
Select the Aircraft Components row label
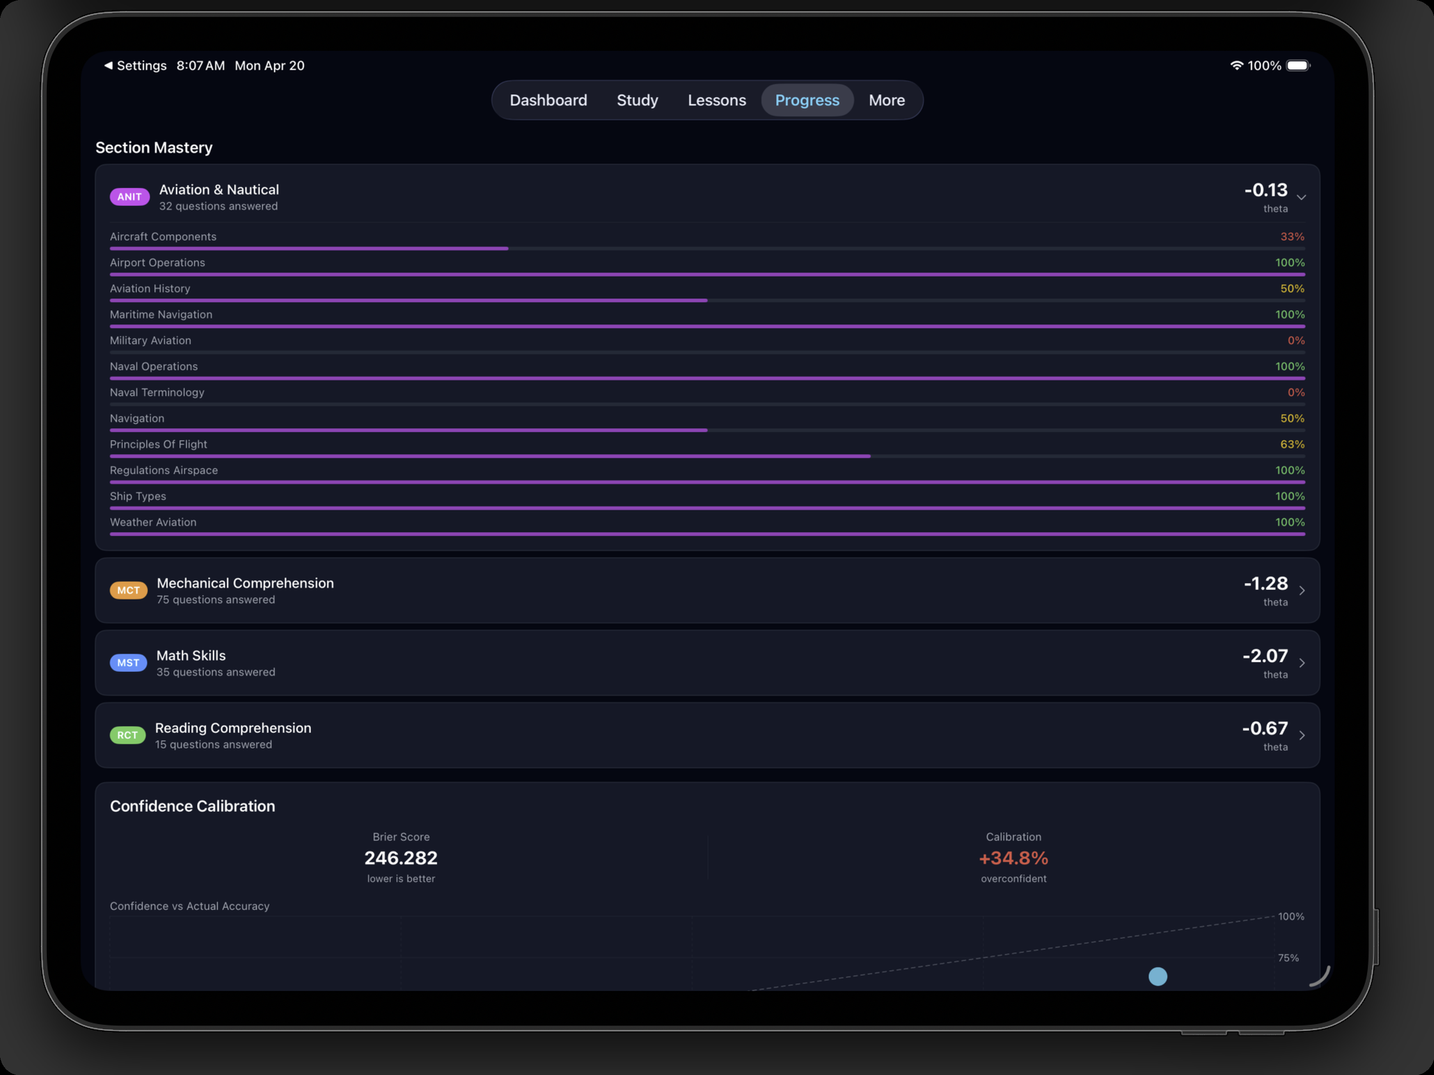point(164,236)
